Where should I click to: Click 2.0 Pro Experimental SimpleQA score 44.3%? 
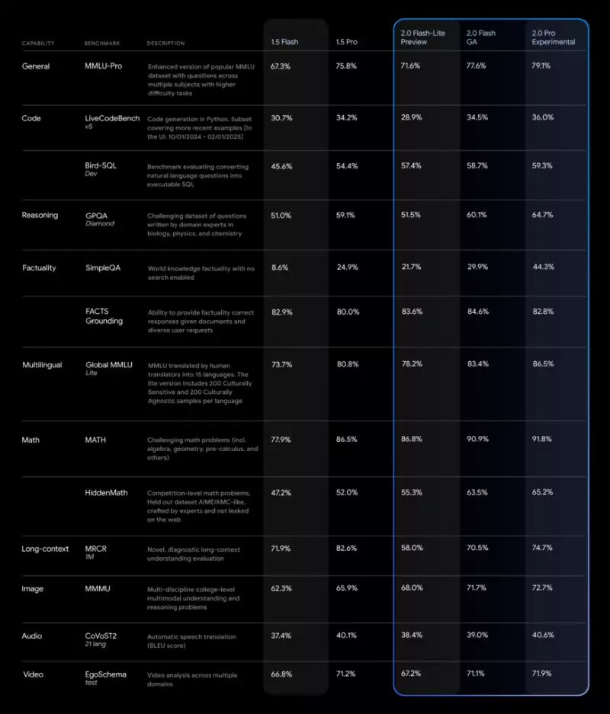544,267
